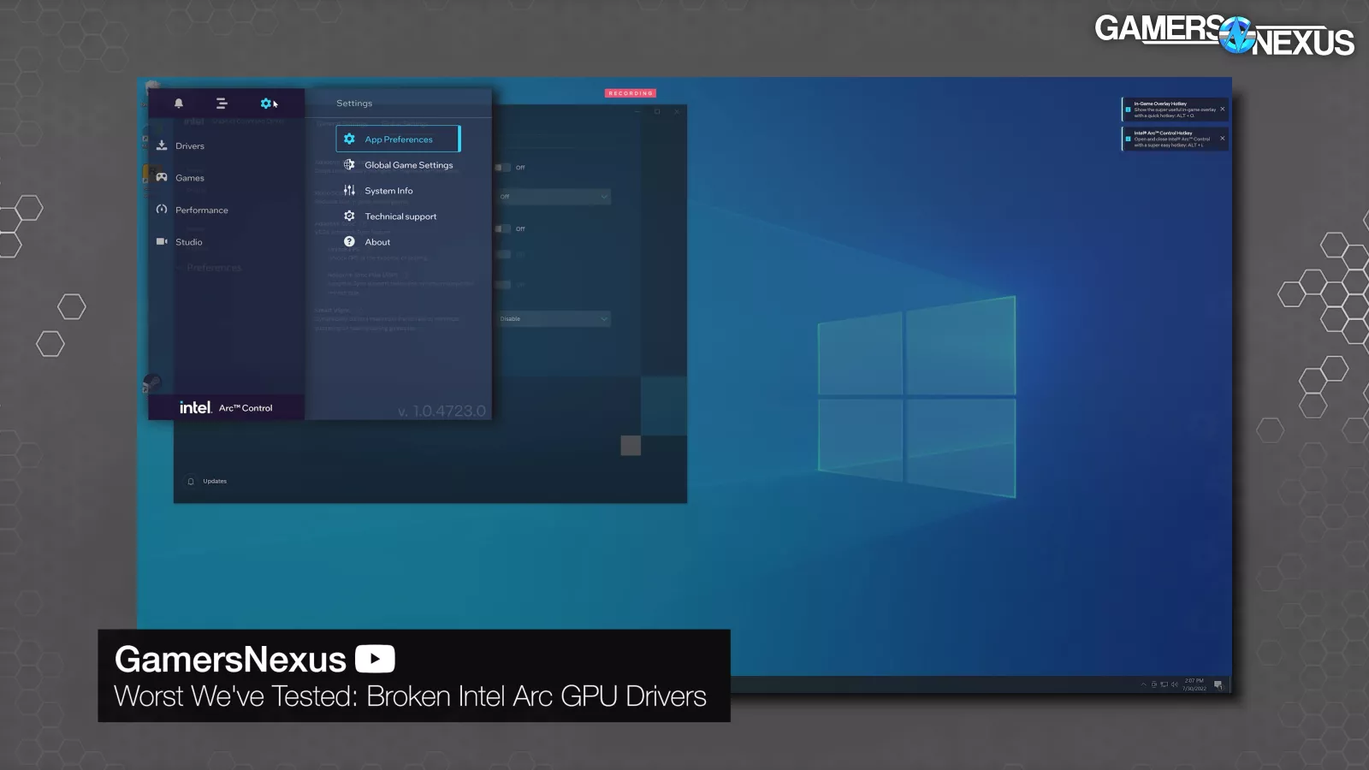The image size is (1369, 770).
Task: Toggle the second Off switch below the dropdown
Action: [503, 229]
